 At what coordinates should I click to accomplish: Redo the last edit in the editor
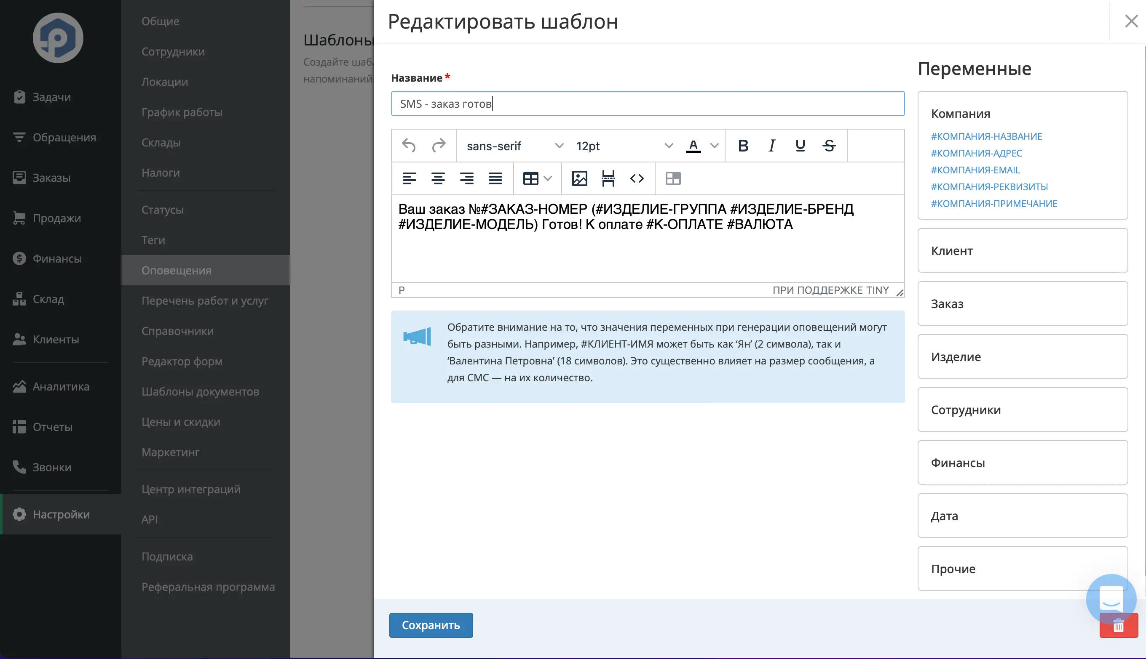tap(438, 146)
